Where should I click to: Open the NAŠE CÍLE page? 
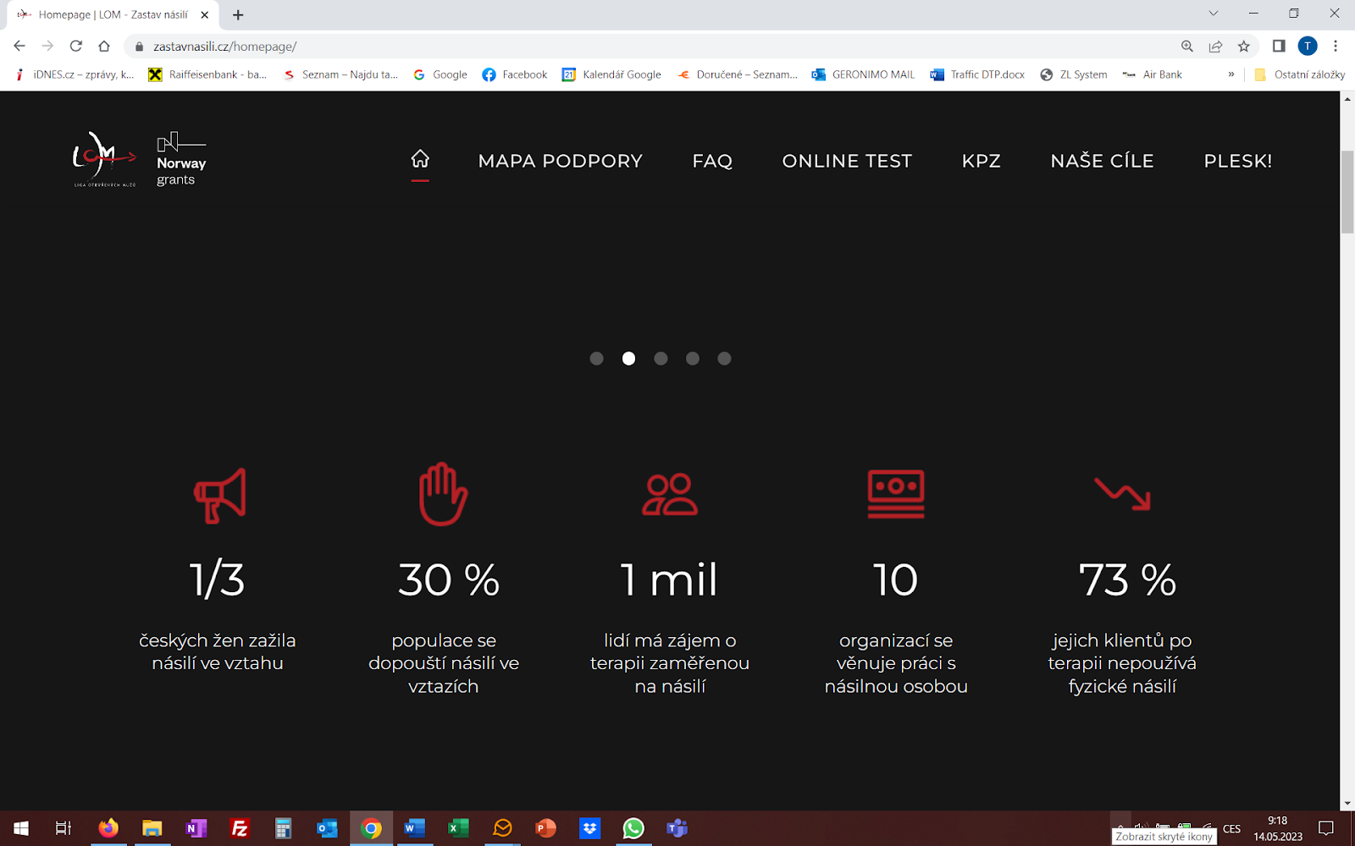1102,161
